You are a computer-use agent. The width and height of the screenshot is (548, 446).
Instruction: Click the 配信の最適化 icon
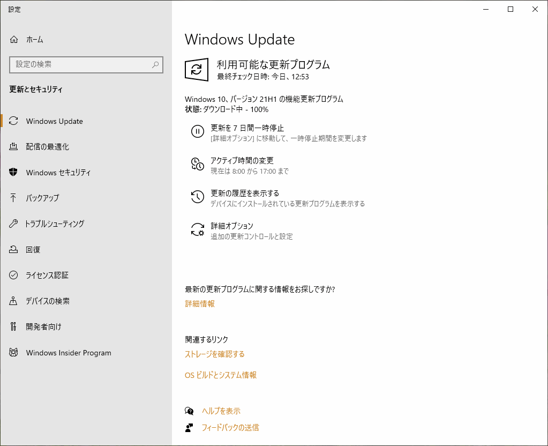click(x=13, y=146)
